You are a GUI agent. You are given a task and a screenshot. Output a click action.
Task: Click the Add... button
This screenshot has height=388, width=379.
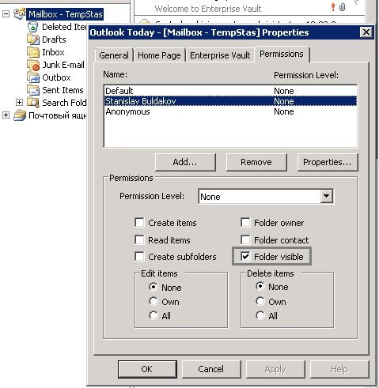coord(185,162)
